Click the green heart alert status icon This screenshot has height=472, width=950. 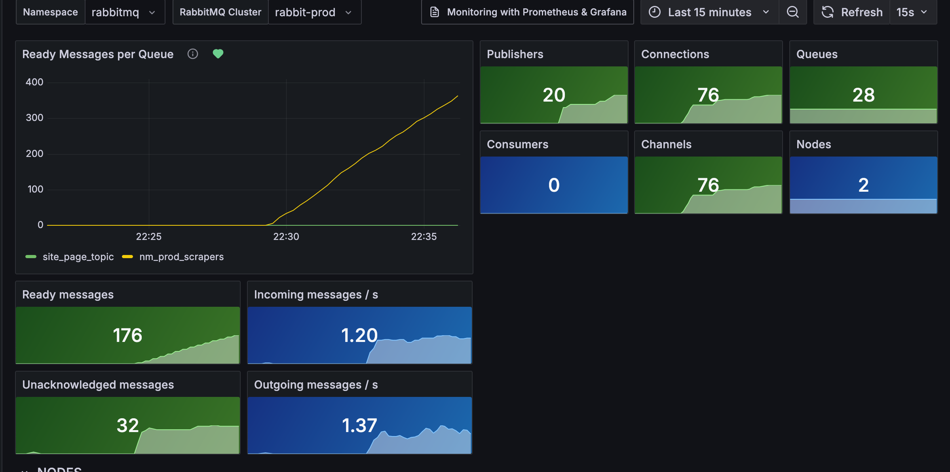(x=218, y=54)
